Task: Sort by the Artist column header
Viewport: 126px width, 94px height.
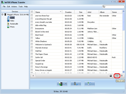Action: [x=93, y=12]
